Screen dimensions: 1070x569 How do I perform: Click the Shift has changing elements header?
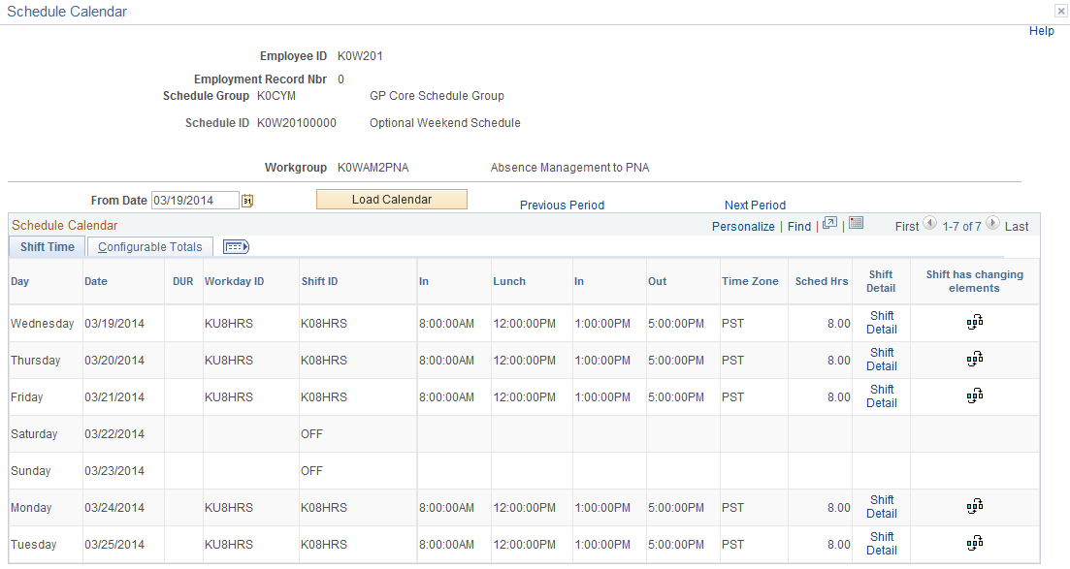[x=975, y=281]
